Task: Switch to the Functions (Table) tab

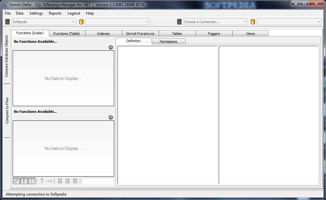Action: [x=67, y=34]
